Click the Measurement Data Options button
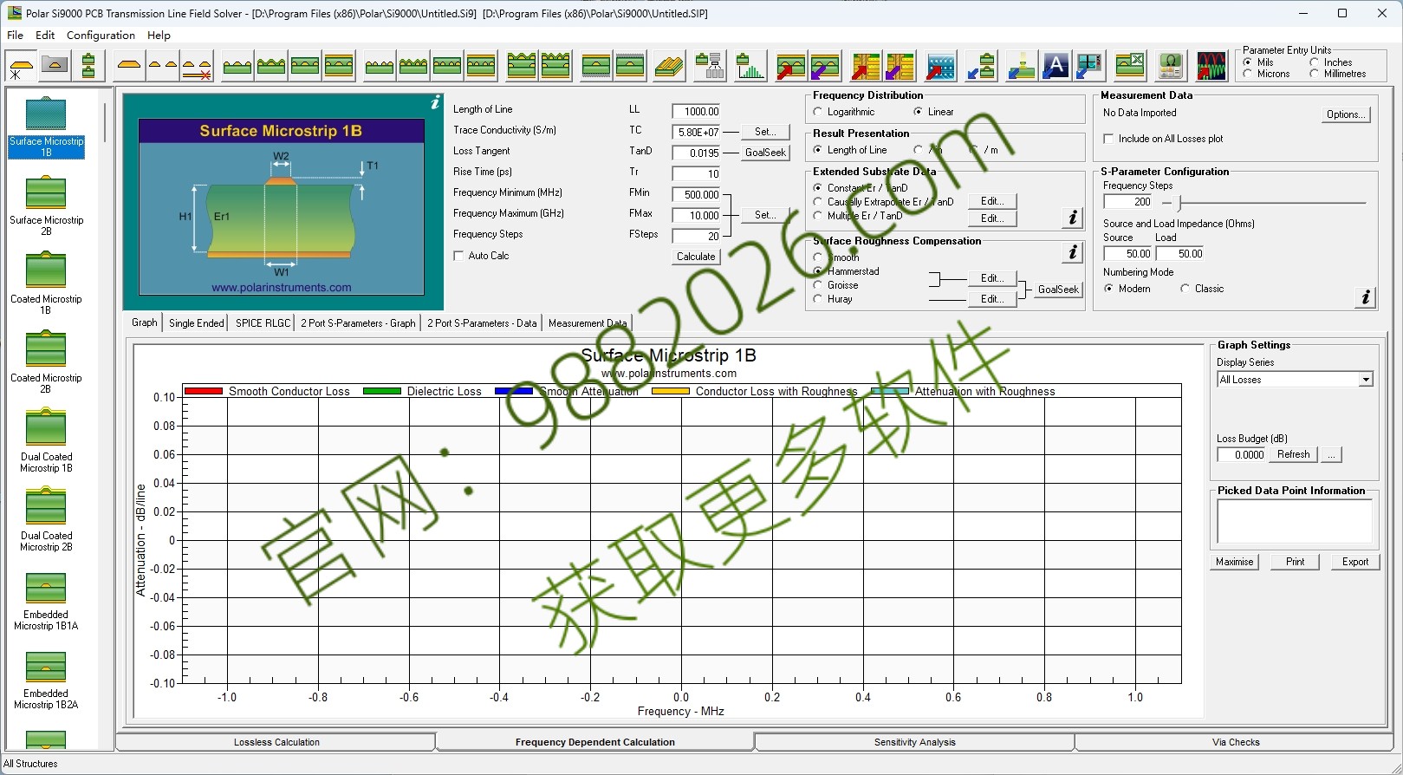Viewport: 1403px width, 775px height. tap(1346, 114)
